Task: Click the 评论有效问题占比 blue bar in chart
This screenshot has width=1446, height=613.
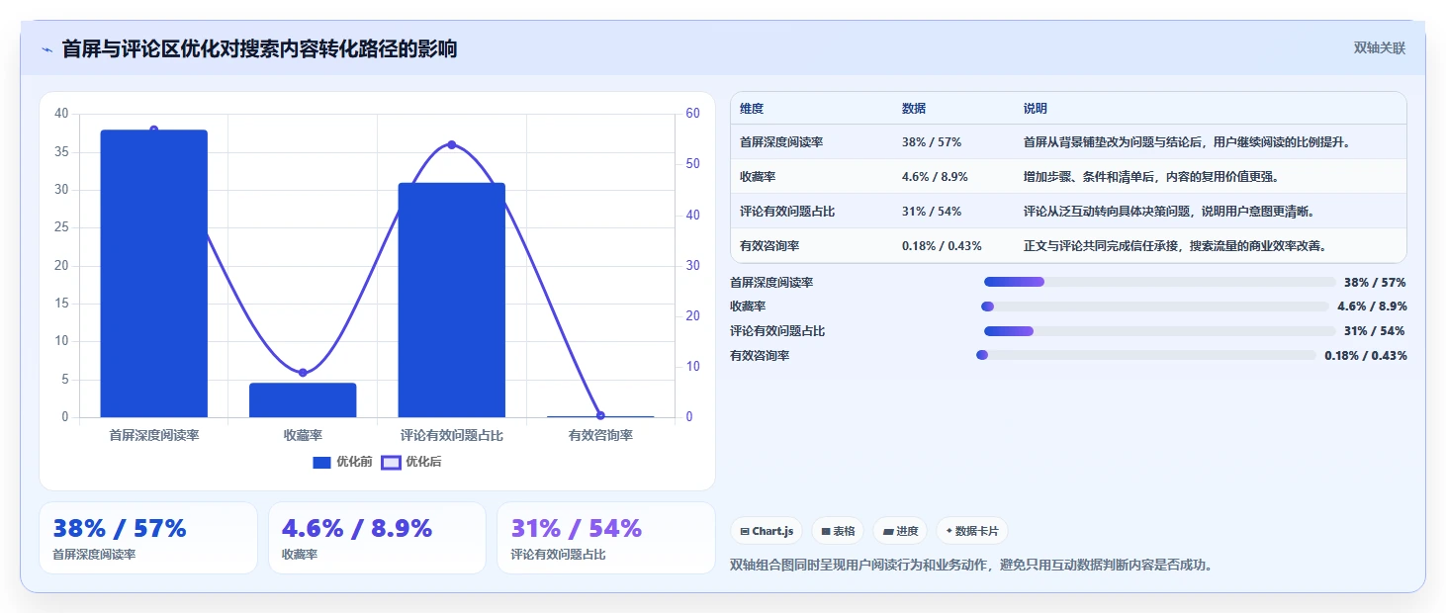Action: pos(452,300)
